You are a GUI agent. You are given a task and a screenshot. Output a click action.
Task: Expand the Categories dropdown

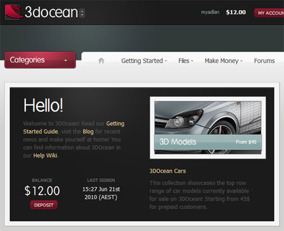point(40,60)
